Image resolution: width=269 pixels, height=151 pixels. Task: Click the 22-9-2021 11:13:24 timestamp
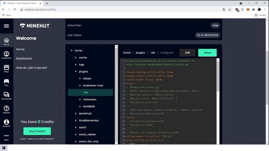(207, 35)
